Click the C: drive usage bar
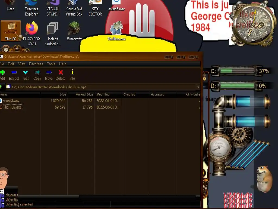Viewport: 278px width, 209px height. pyautogui.click(x=237, y=71)
